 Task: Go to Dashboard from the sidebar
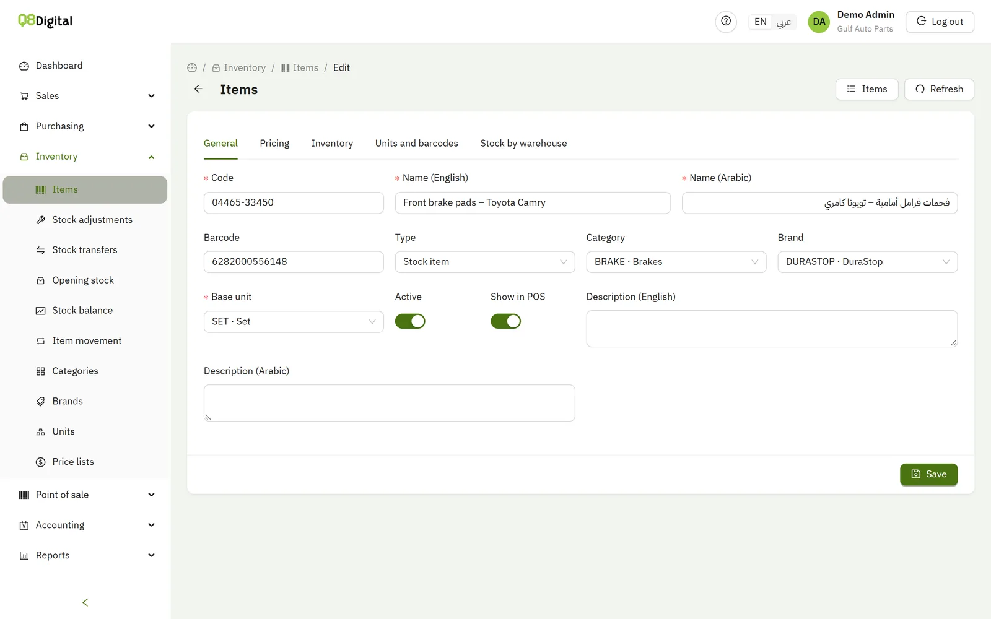click(x=85, y=66)
